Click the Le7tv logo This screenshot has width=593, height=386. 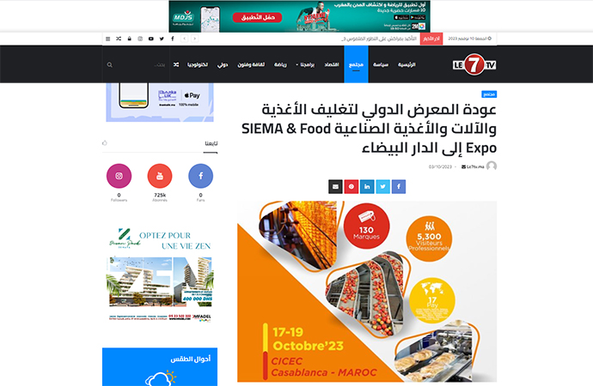click(x=474, y=64)
